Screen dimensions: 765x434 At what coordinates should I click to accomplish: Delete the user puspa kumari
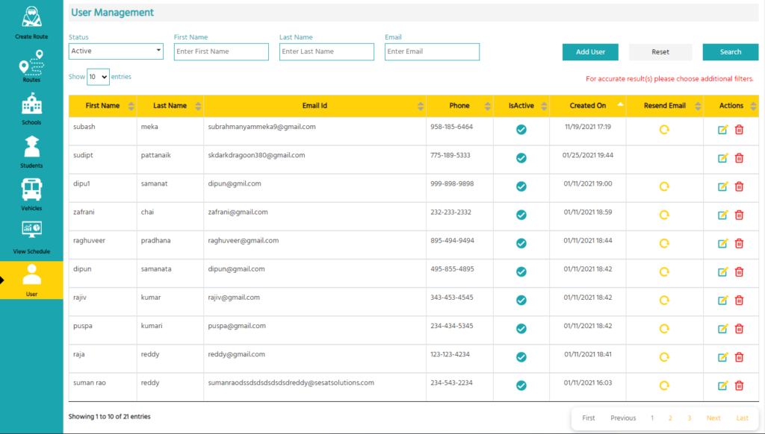(739, 329)
